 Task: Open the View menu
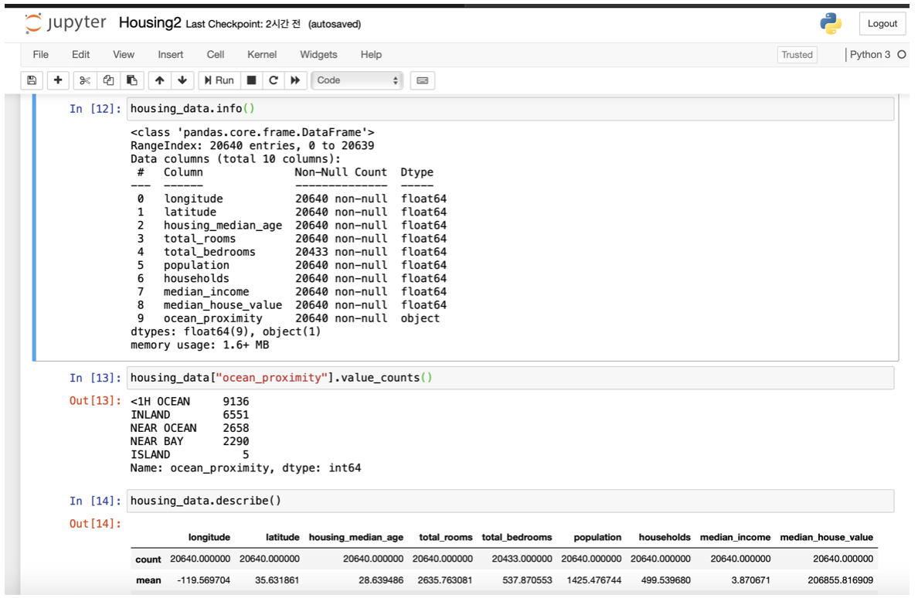[x=124, y=54]
